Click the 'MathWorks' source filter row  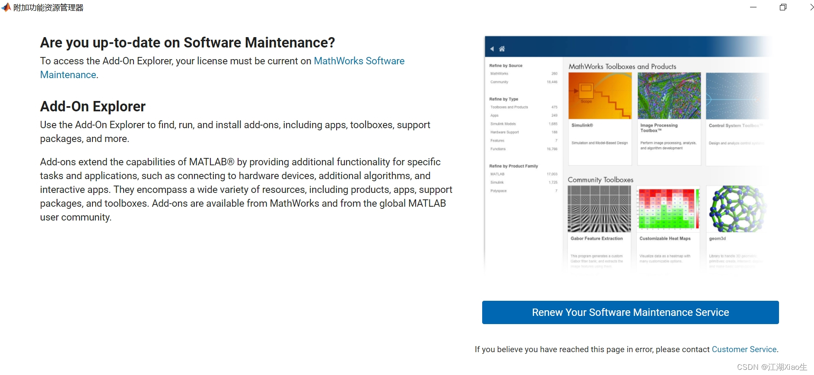(x=524, y=74)
